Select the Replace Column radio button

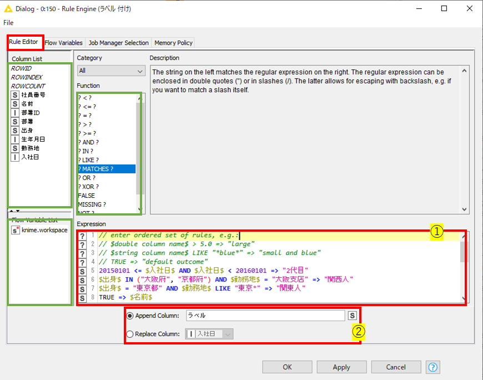(x=130, y=334)
